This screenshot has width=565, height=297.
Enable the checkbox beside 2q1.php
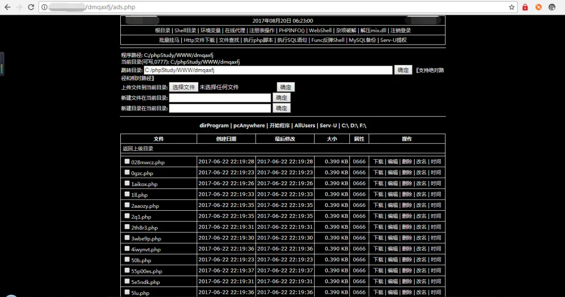click(127, 216)
